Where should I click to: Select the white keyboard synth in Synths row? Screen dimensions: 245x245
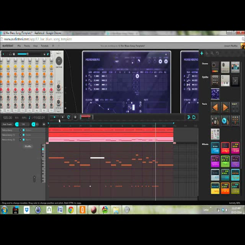pos(225,80)
